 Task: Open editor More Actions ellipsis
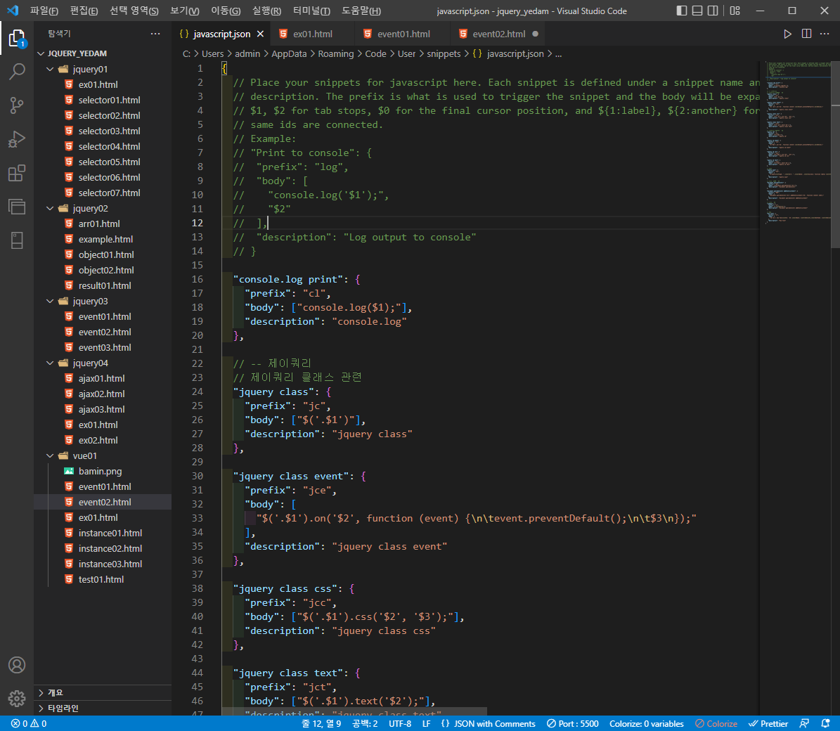825,34
